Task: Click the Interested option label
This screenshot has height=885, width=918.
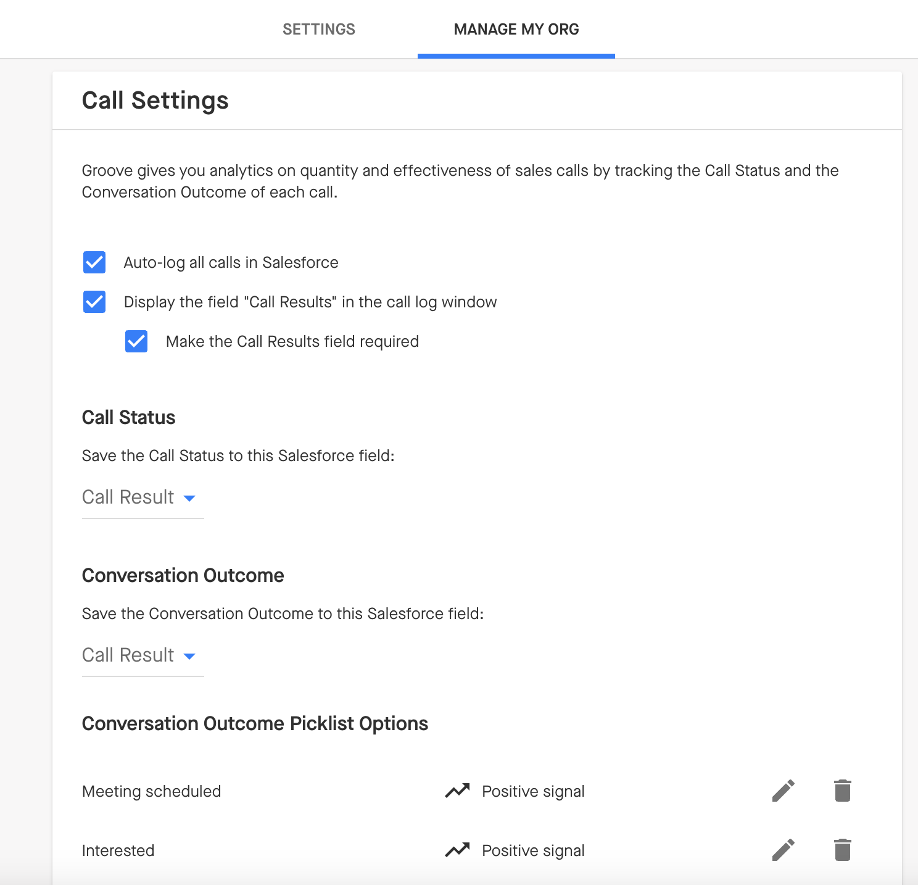Action: point(118,850)
